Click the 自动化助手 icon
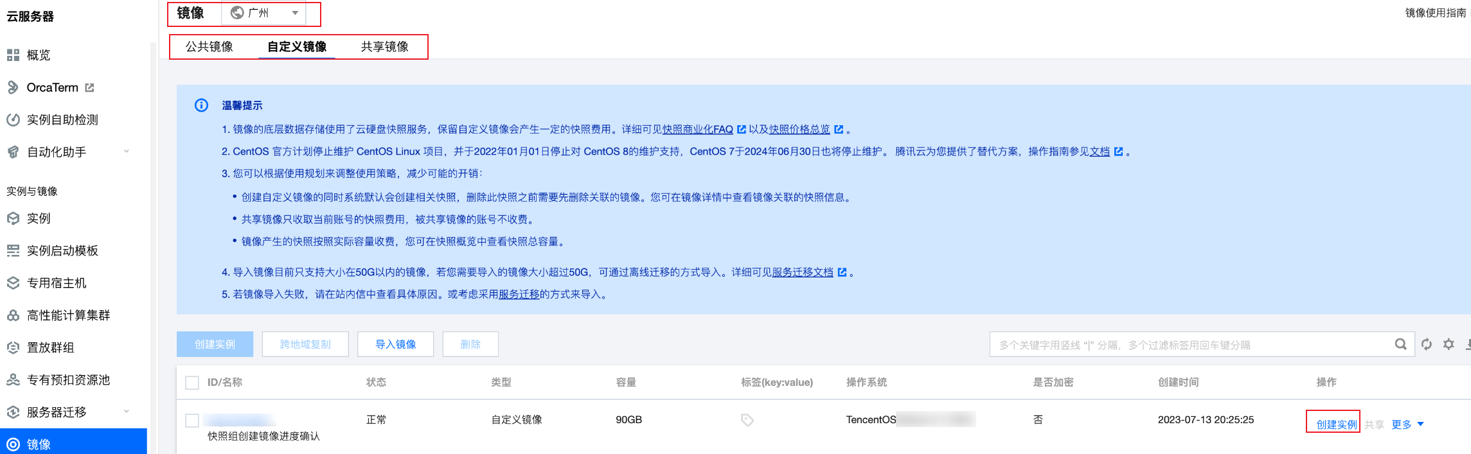 click(x=13, y=152)
